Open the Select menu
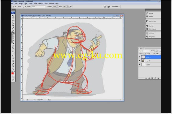The height and width of the screenshot is (114, 172). tap(30, 4)
